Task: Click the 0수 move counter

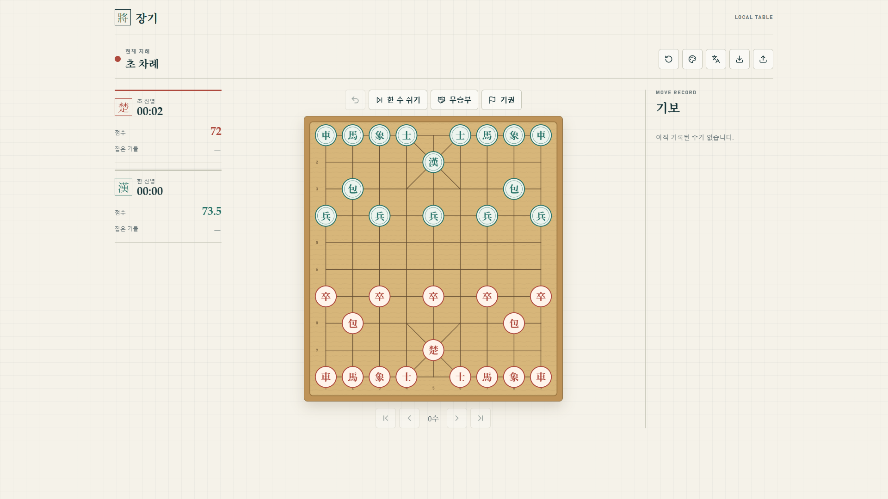Action: 433,419
